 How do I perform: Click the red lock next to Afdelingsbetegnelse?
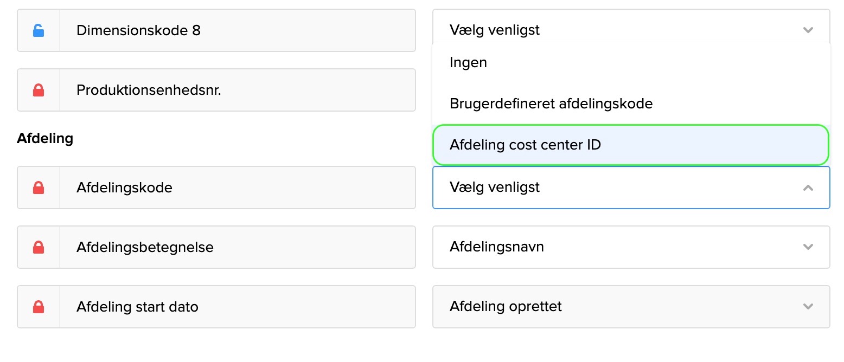(39, 247)
